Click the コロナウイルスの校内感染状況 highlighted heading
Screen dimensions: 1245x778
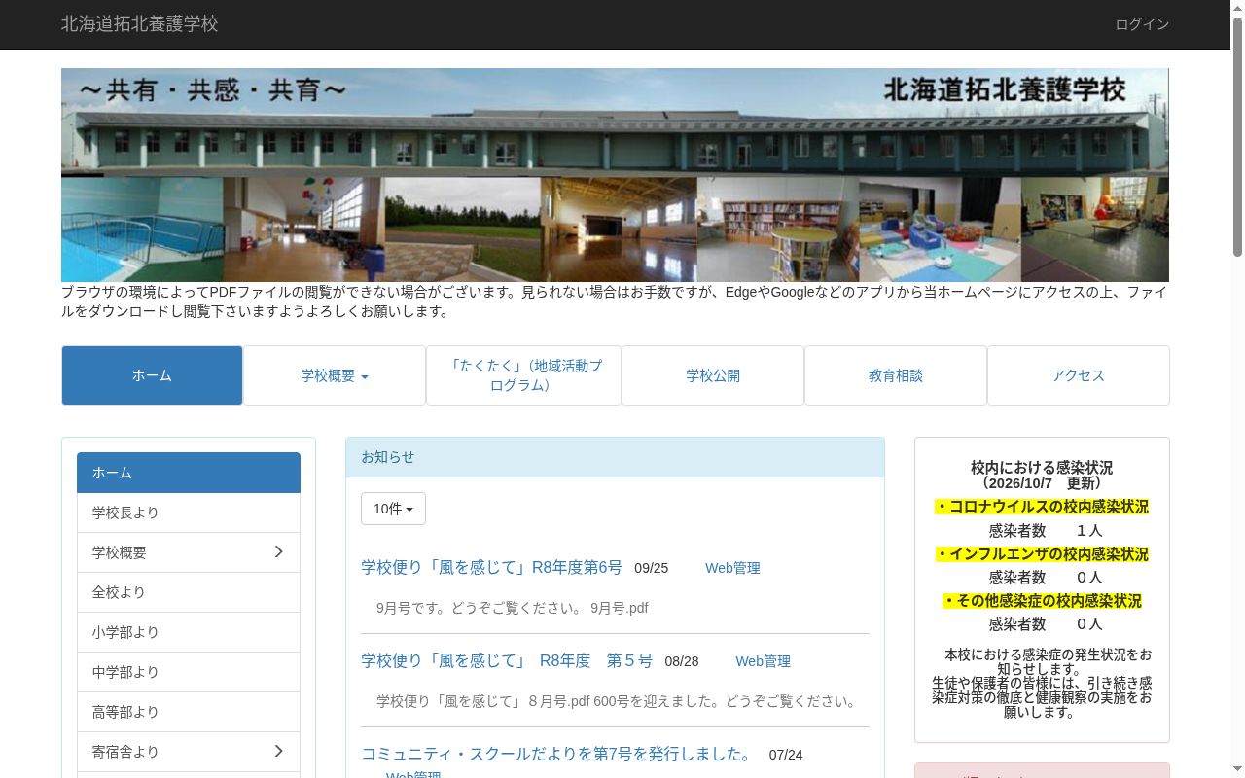(x=1042, y=507)
